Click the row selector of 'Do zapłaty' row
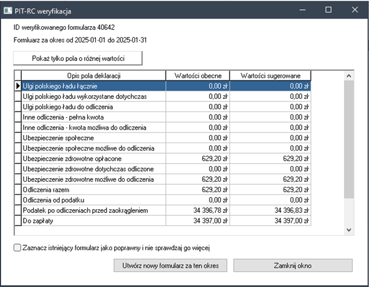The height and width of the screenshot is (287, 369). pyautogui.click(x=18, y=220)
